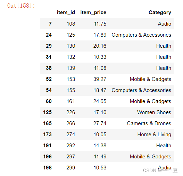Viewport: 183px width, 176px height.
Task: Click row index 7
Action: (x=50, y=24)
